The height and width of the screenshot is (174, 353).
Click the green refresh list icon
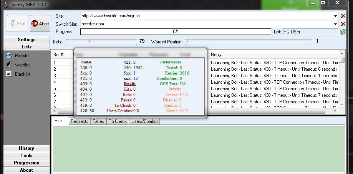pyautogui.click(x=343, y=32)
